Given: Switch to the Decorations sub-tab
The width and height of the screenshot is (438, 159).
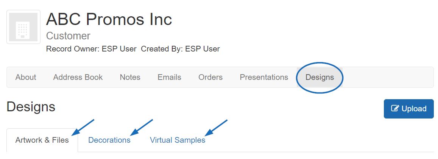Looking at the screenshot, I should 109,140.
